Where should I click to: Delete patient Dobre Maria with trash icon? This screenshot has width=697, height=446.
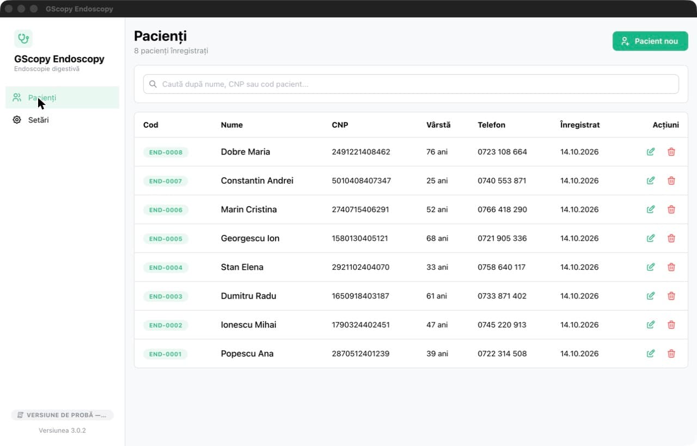coord(671,152)
